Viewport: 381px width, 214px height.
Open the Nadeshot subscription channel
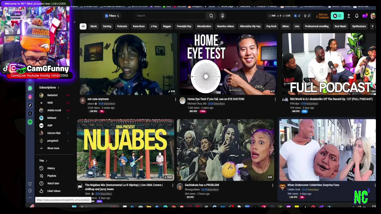[x=52, y=95]
